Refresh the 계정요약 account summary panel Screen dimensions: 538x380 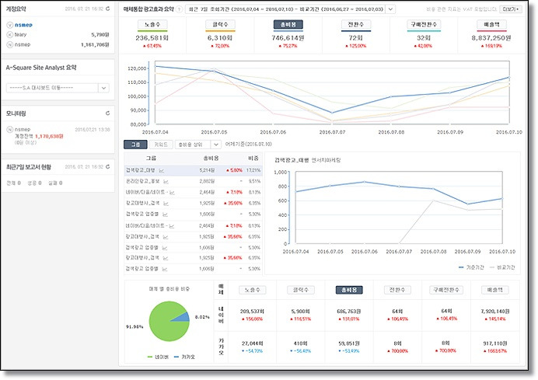108,9
